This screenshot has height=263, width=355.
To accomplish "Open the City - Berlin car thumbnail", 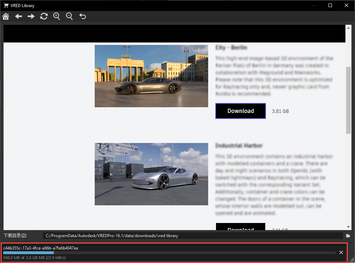I will 151,76.
